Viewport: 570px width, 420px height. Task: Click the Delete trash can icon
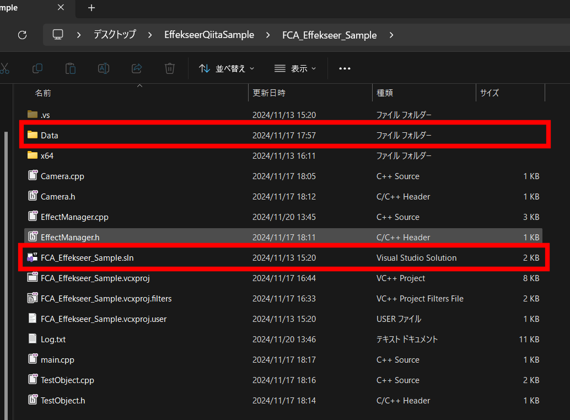click(x=170, y=68)
